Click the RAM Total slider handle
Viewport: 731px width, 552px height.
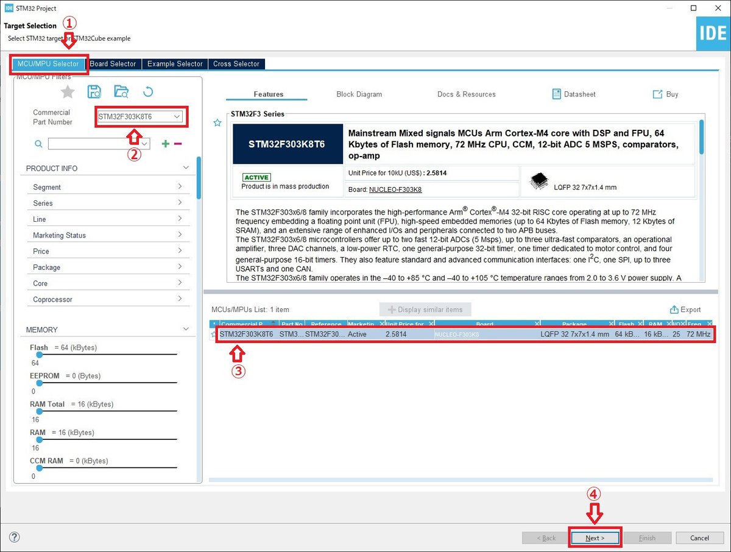(40, 411)
